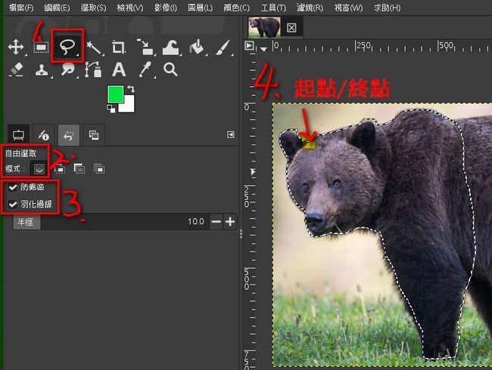
Task: Select the Zoom magnifier tool
Action: coord(171,70)
